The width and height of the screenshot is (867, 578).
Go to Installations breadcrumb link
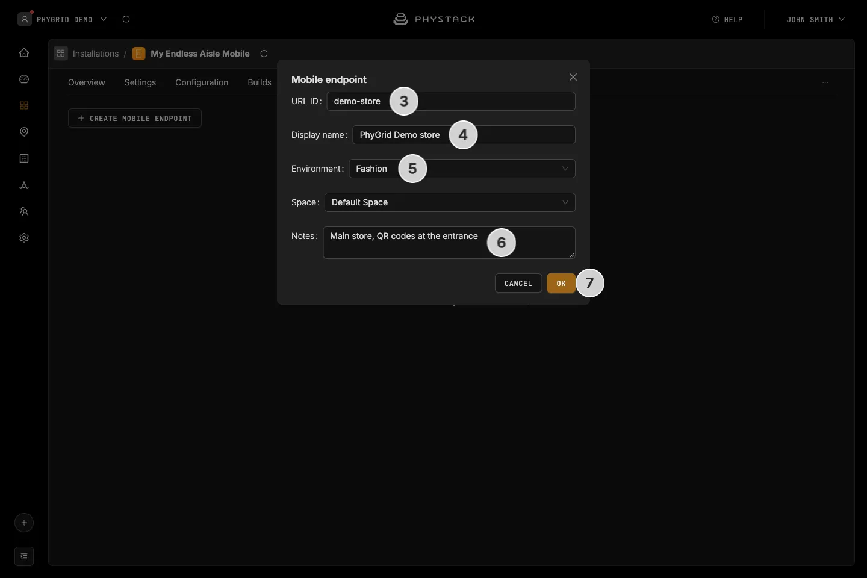(96, 54)
